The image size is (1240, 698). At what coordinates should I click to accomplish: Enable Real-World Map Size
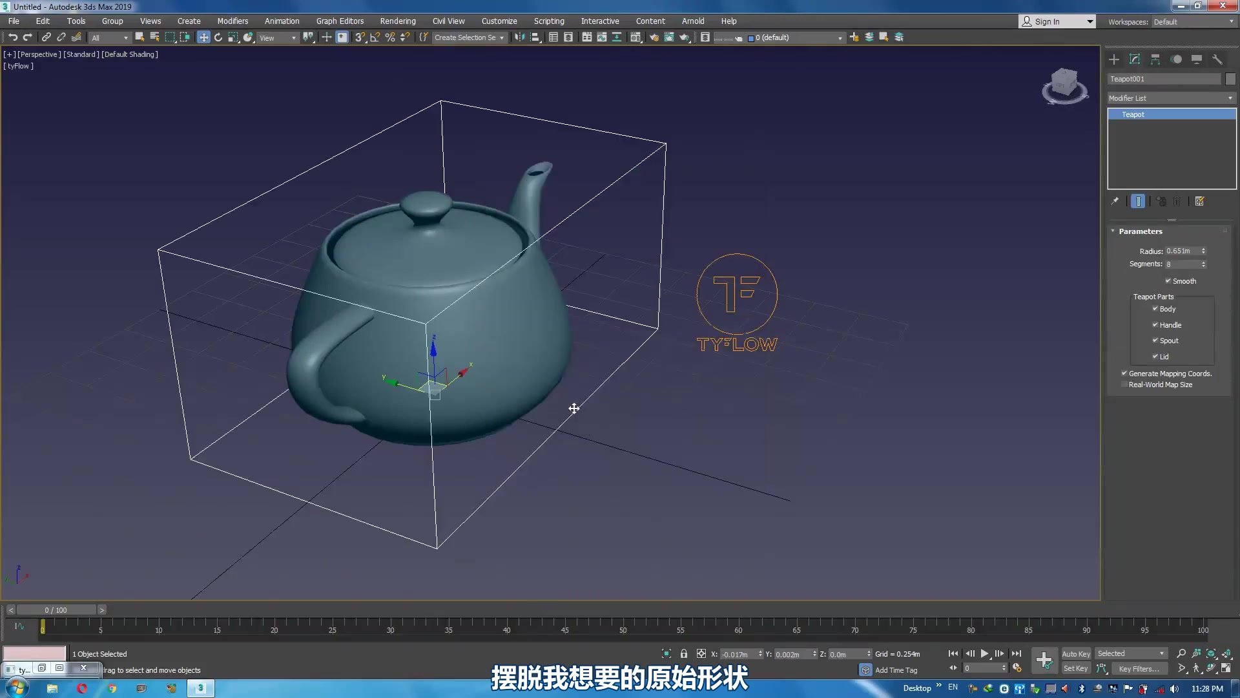[x=1124, y=385]
